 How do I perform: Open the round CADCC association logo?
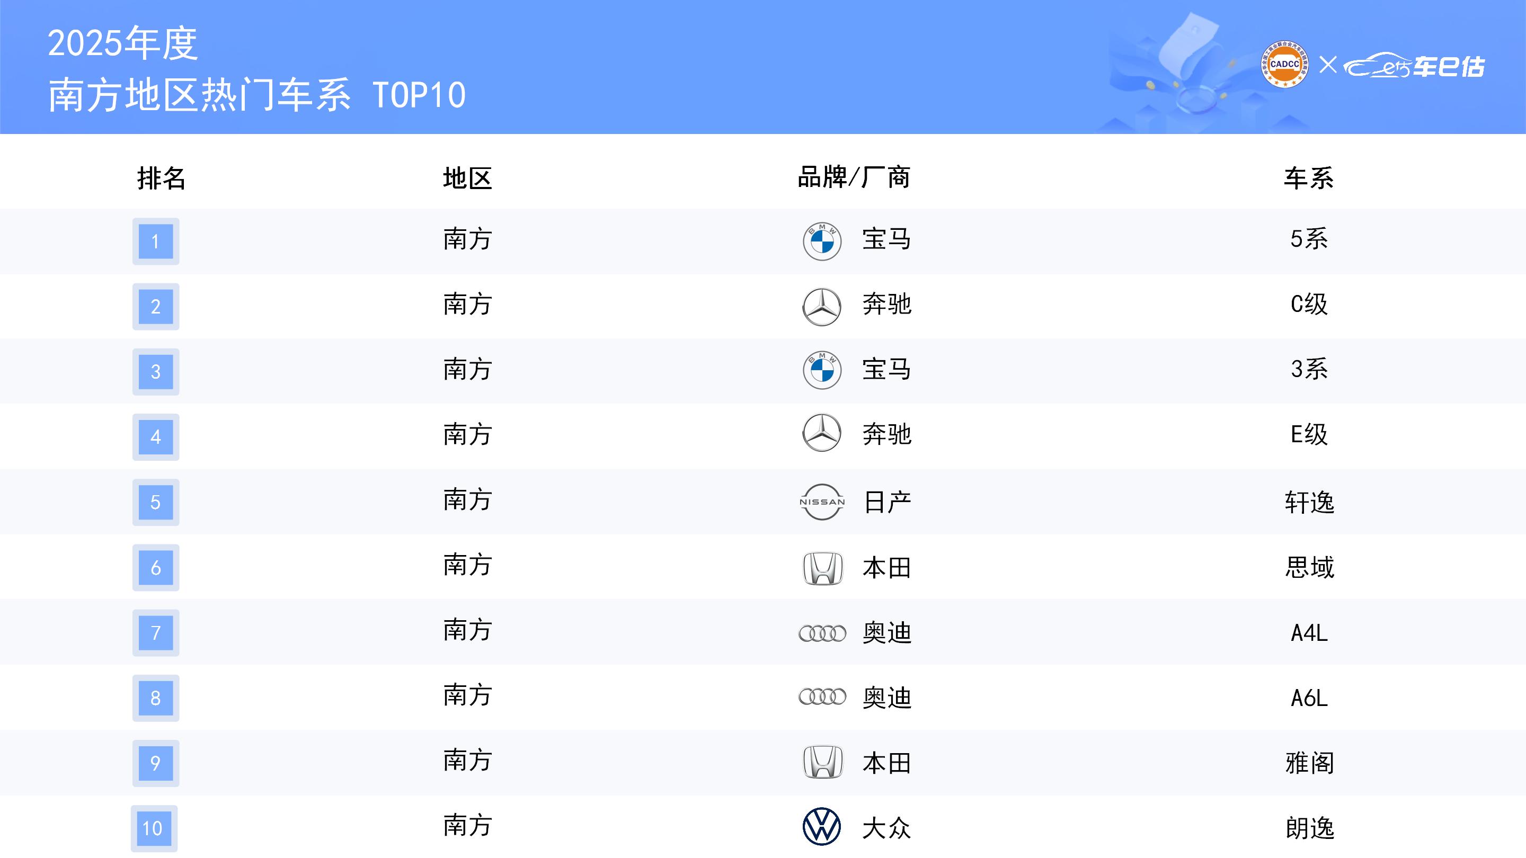(1284, 65)
